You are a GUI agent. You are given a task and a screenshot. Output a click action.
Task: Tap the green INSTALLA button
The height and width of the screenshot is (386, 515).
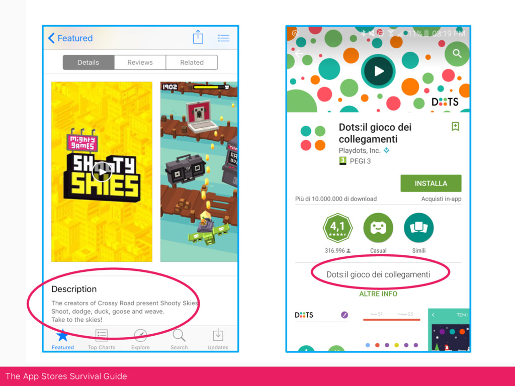431,183
